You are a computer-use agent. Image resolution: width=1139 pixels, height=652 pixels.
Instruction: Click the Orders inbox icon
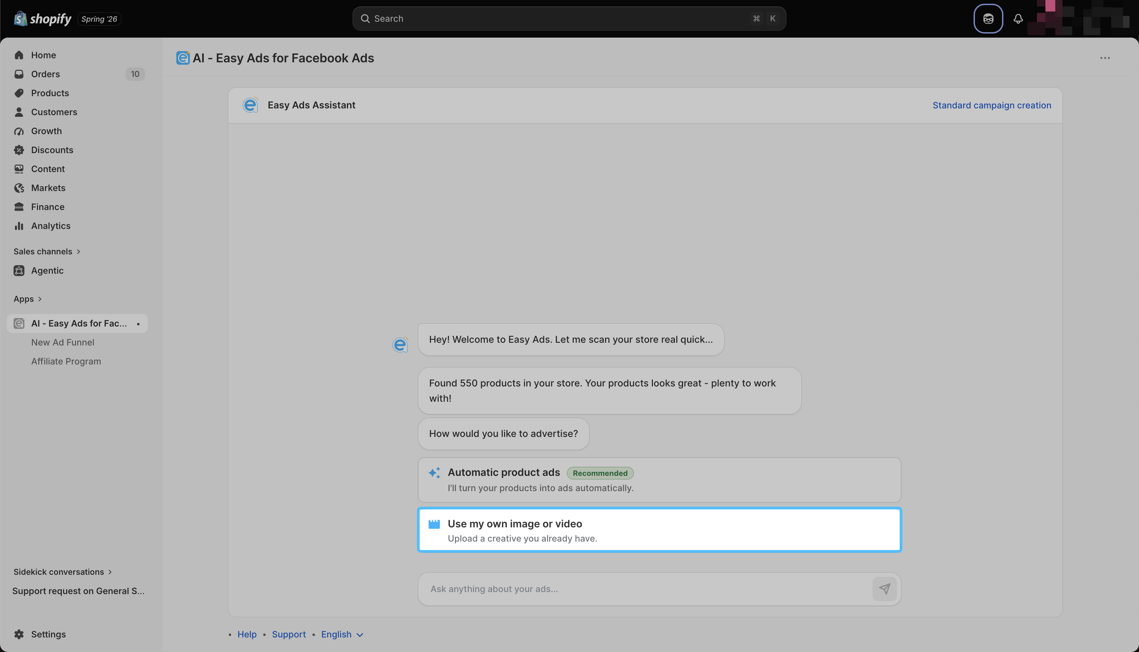(x=19, y=74)
